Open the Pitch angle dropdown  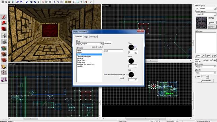coord(136,66)
